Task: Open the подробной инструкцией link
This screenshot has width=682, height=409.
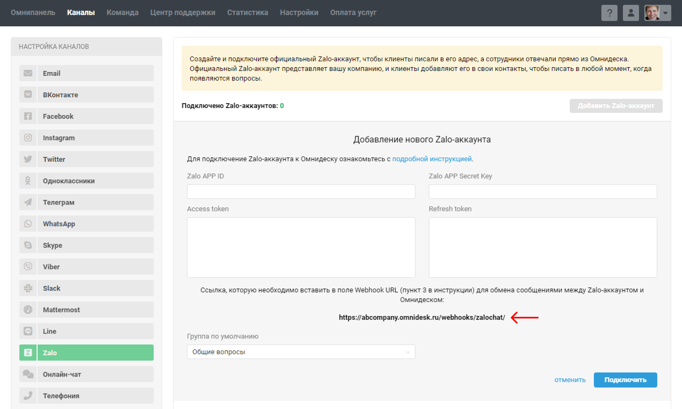Action: pos(432,159)
